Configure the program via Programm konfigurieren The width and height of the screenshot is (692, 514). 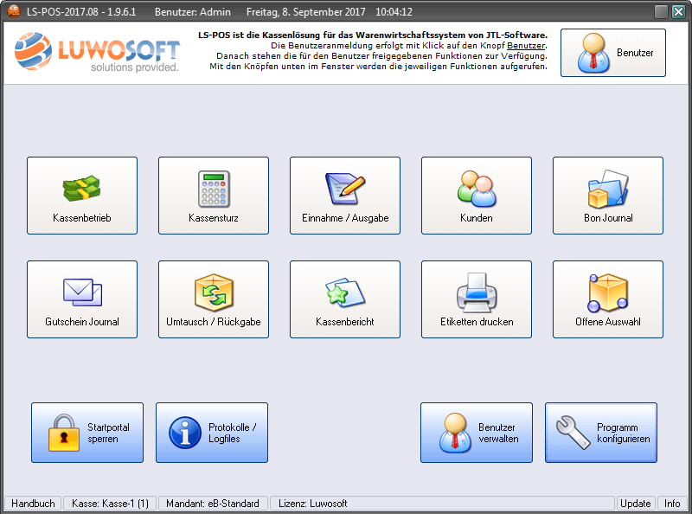(601, 433)
